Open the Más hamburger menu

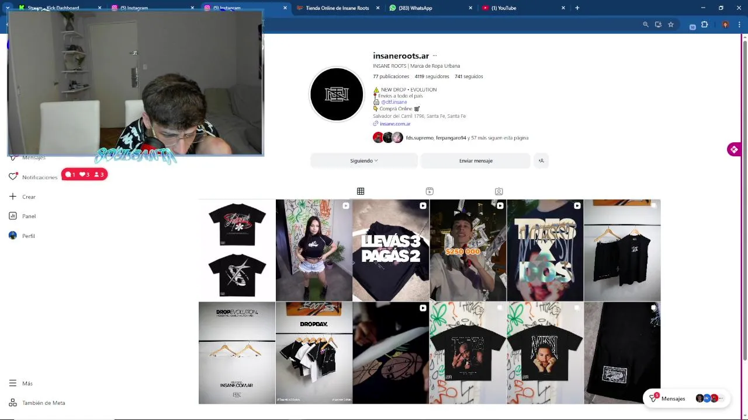point(13,383)
